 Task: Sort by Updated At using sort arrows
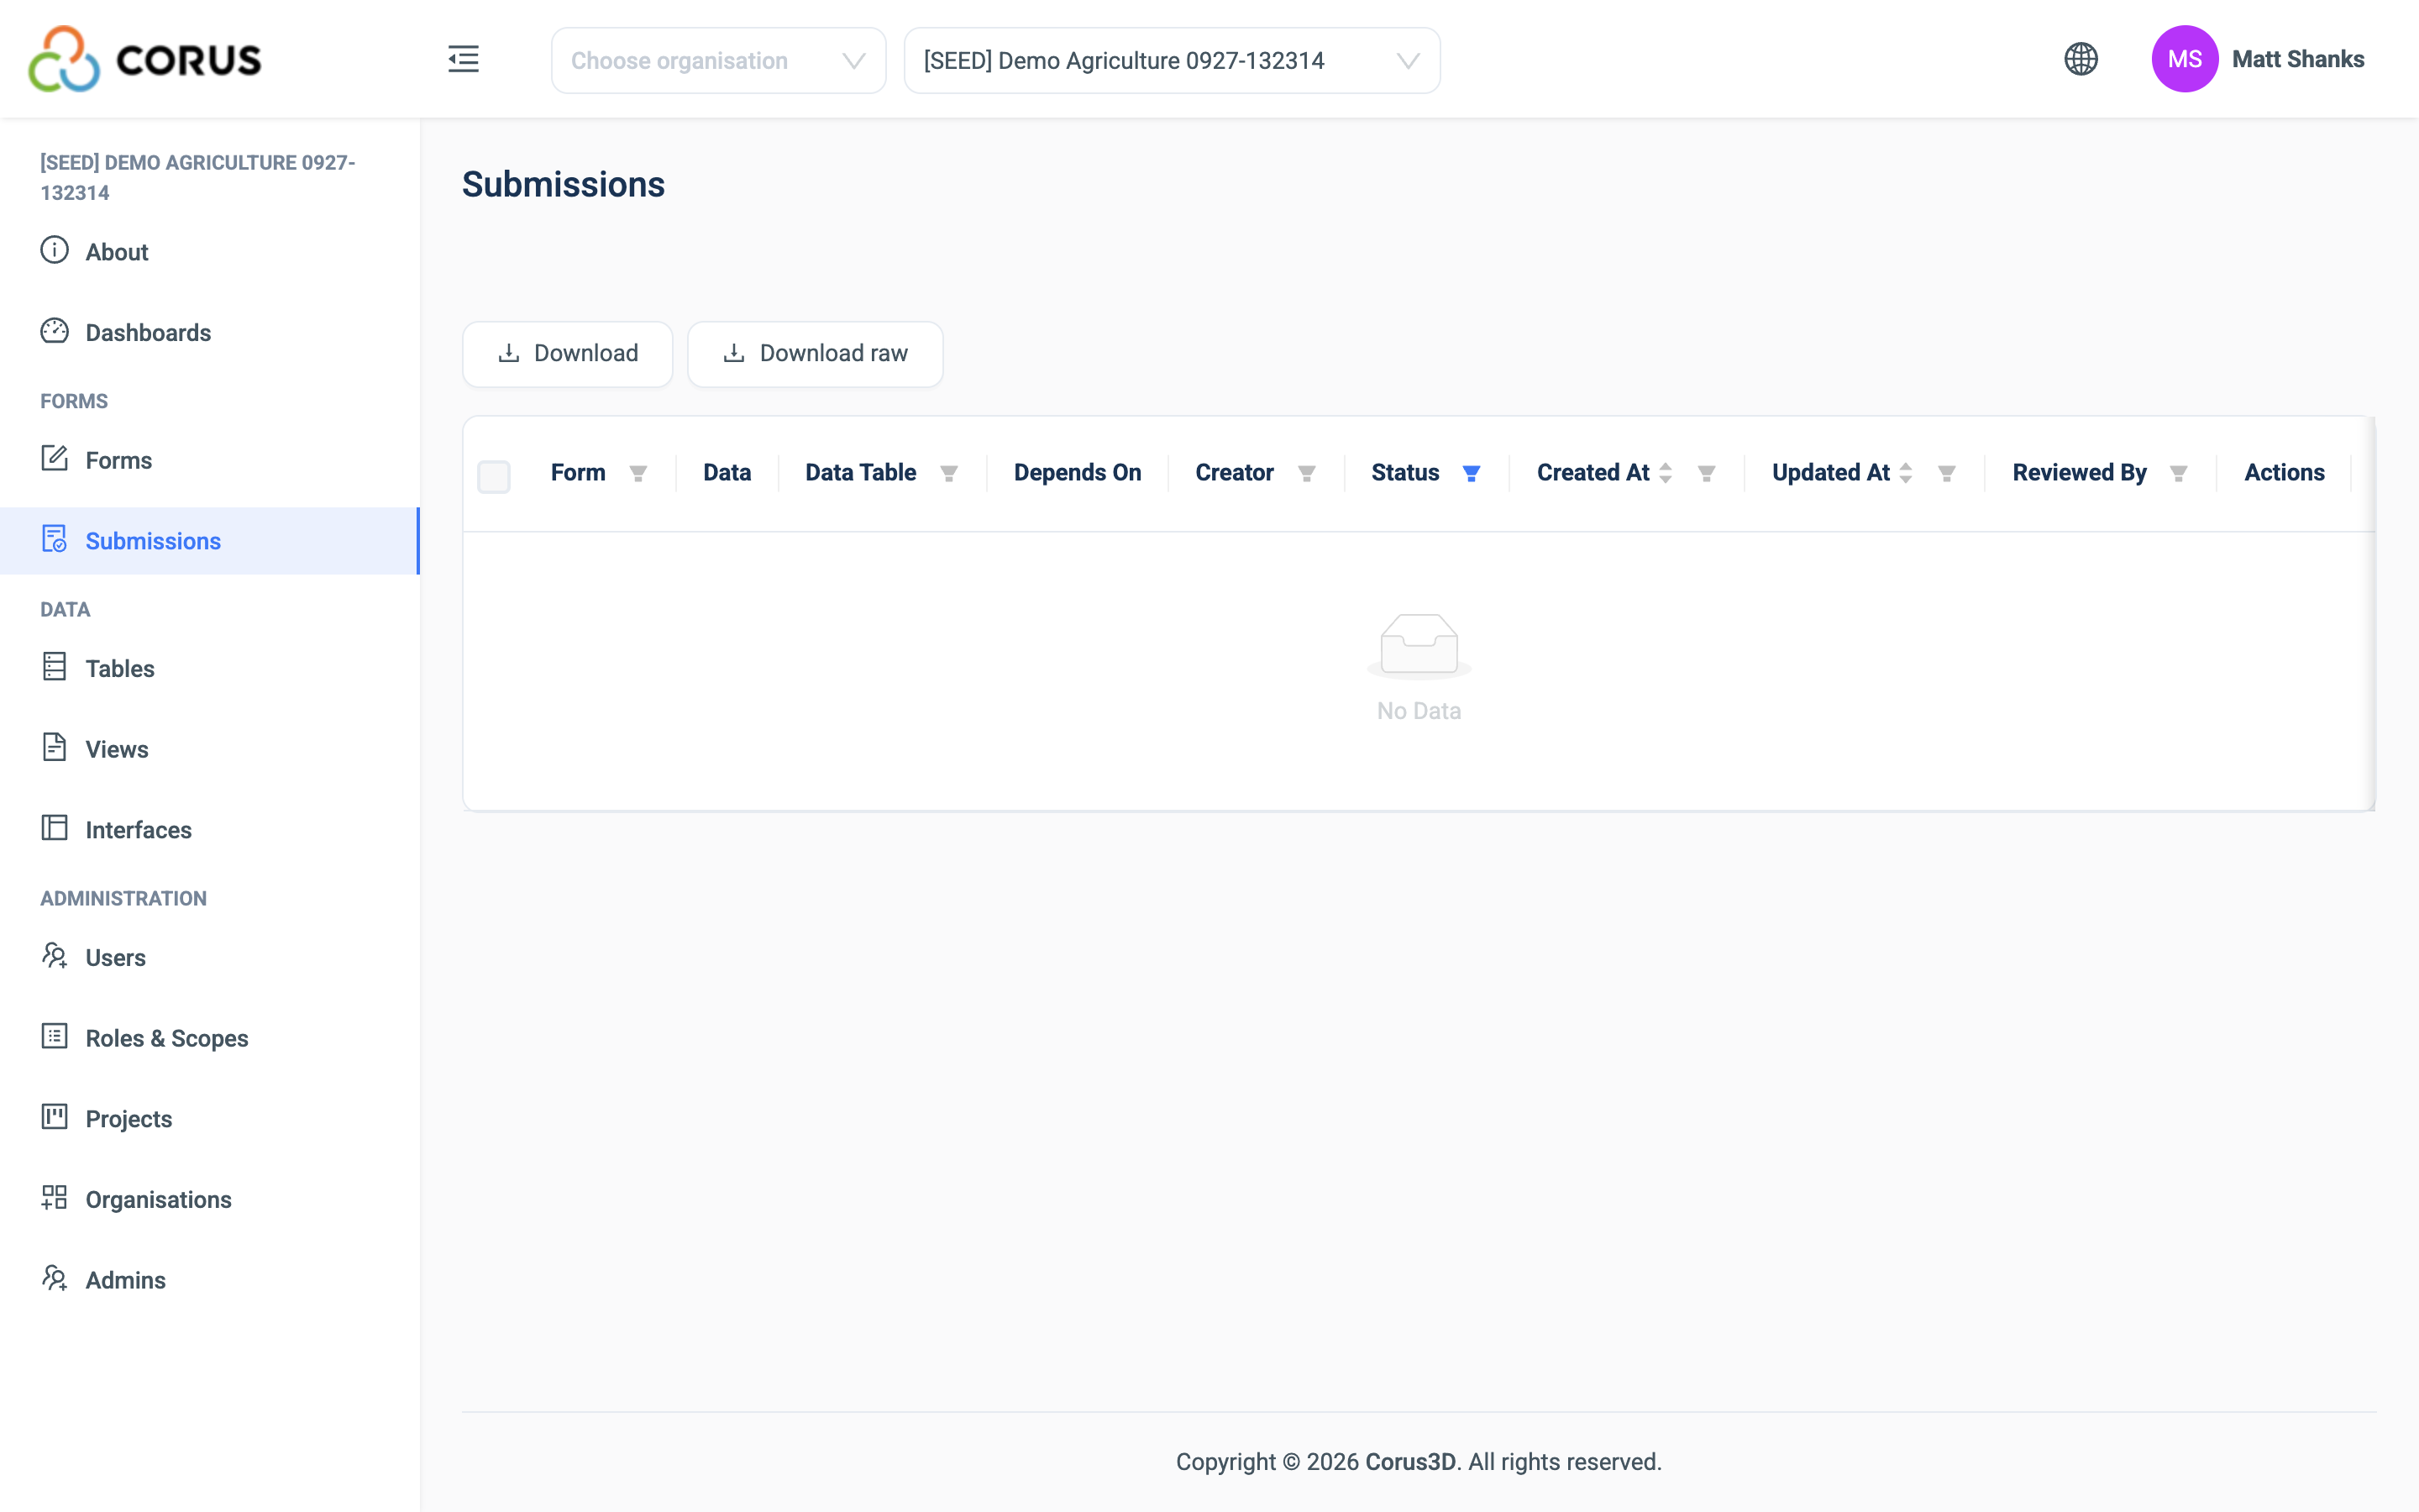(x=1905, y=473)
